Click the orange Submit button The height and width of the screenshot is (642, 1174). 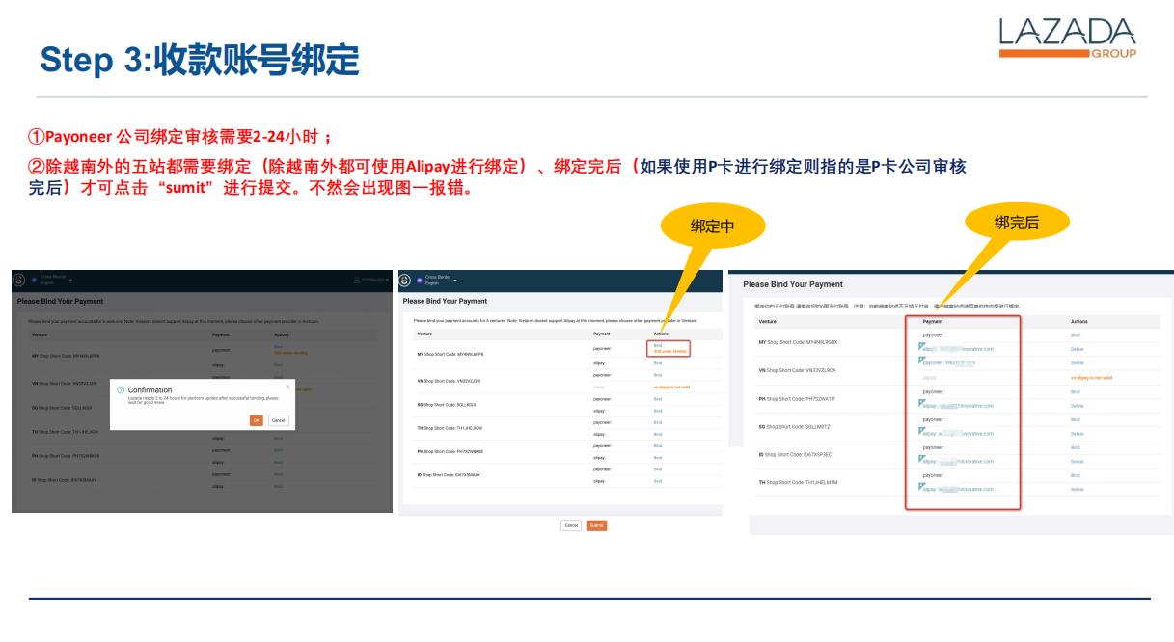(597, 525)
